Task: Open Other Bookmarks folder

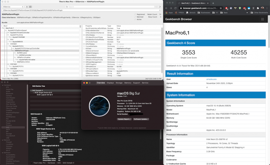Action: 259,13
